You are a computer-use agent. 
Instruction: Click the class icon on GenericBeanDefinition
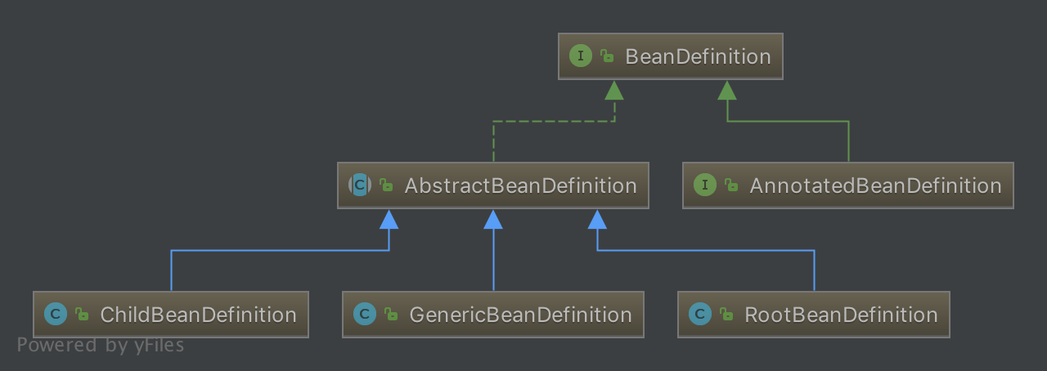click(364, 314)
